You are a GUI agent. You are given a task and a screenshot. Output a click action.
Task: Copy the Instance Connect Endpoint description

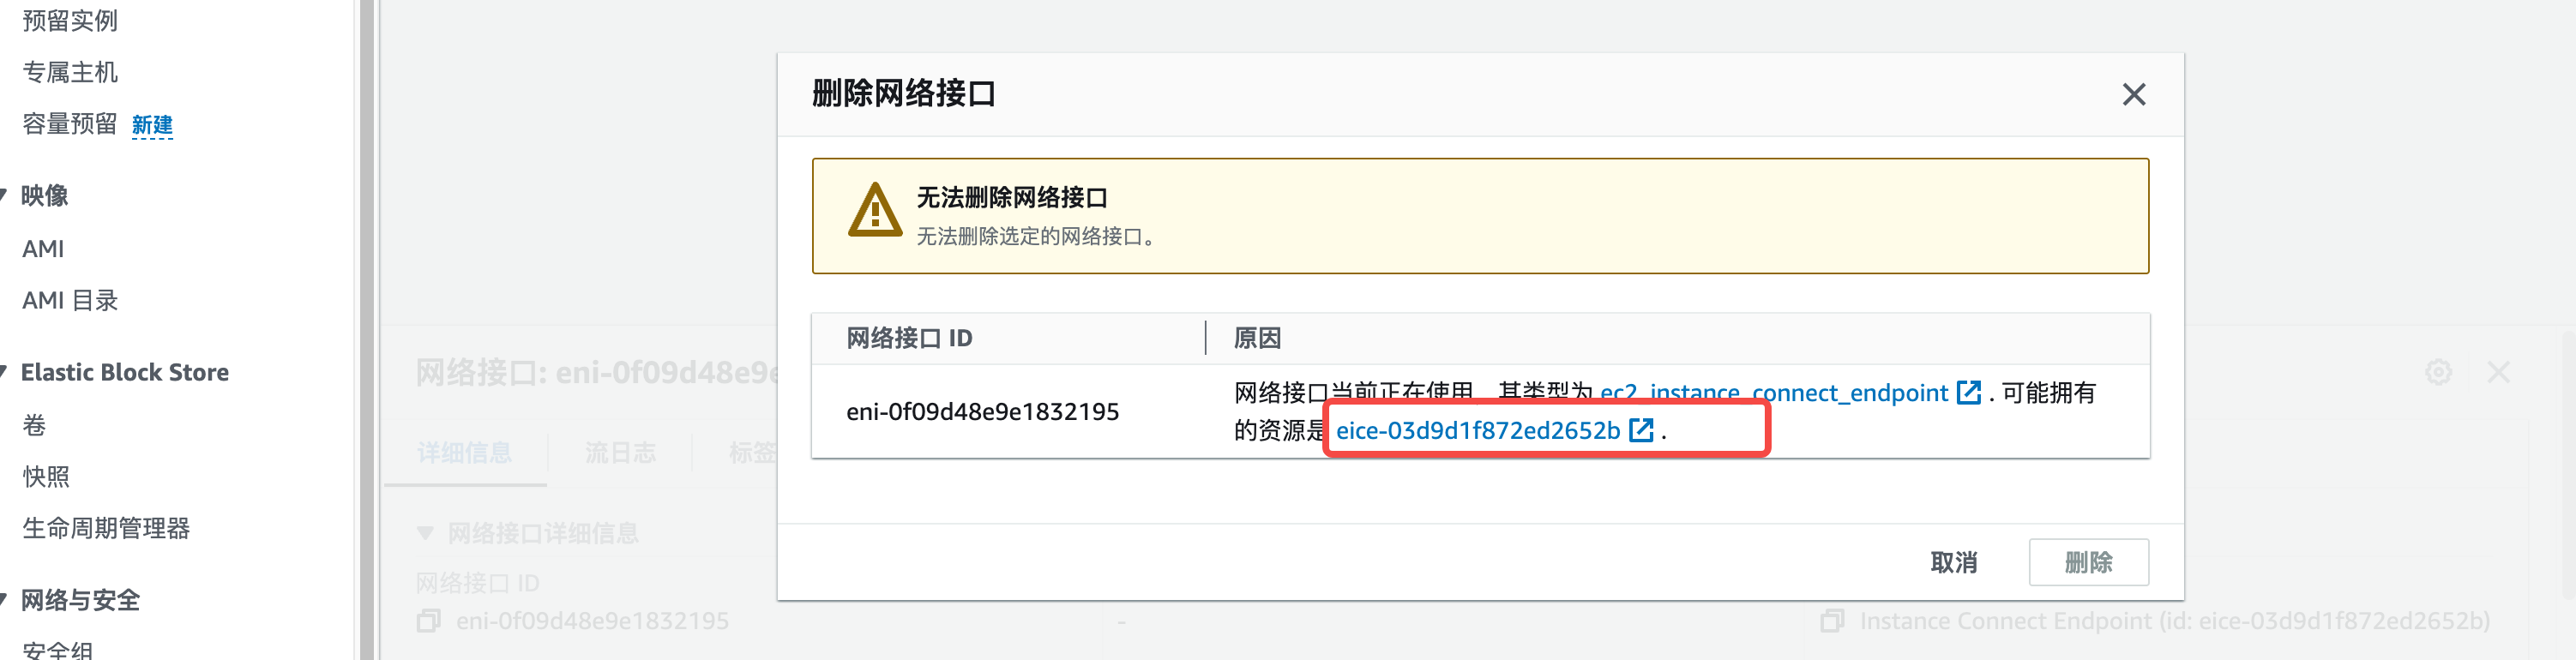(1832, 621)
